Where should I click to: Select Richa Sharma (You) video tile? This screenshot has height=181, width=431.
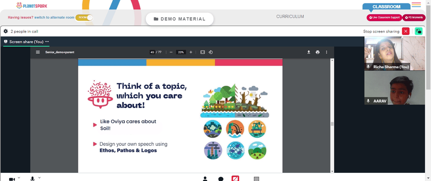tap(394, 54)
